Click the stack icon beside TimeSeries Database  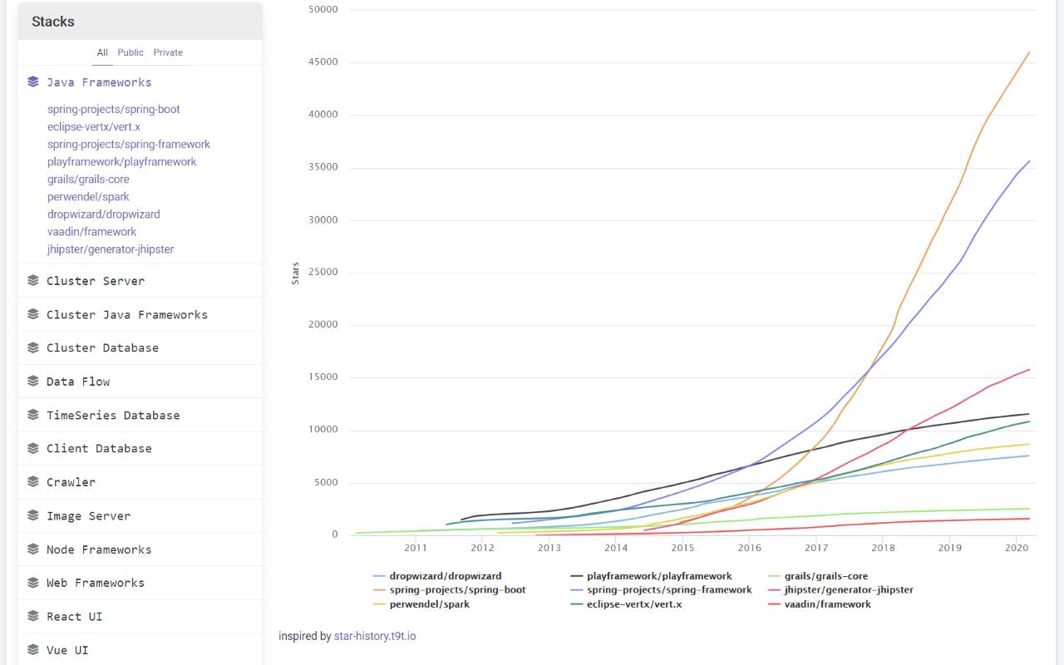pyautogui.click(x=33, y=415)
